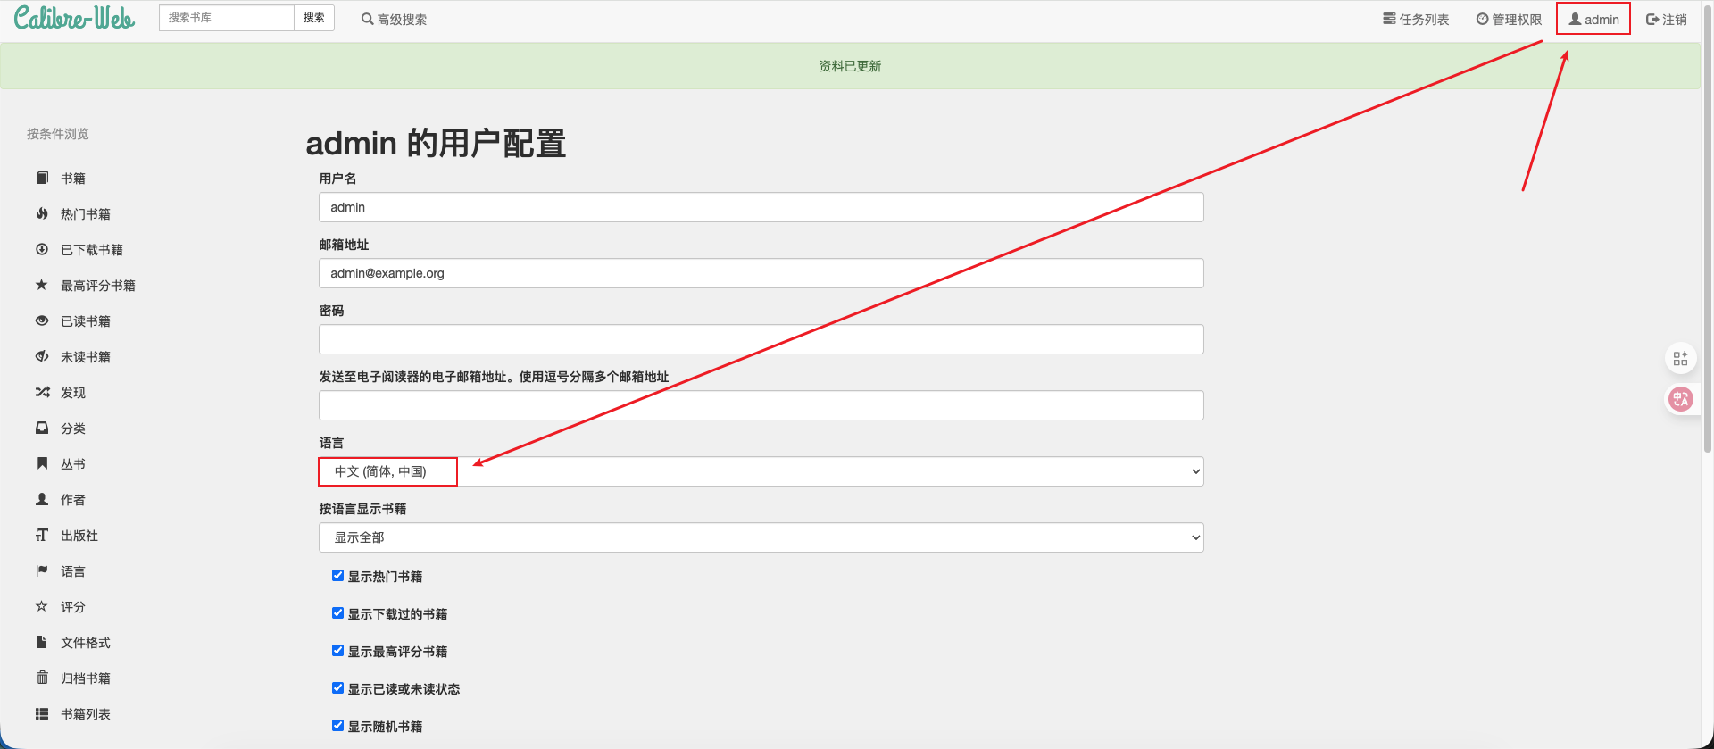Screen dimensions: 1714x749
Task: Toggle the 显示下载过的书籍 checkbox
Action: [338, 613]
